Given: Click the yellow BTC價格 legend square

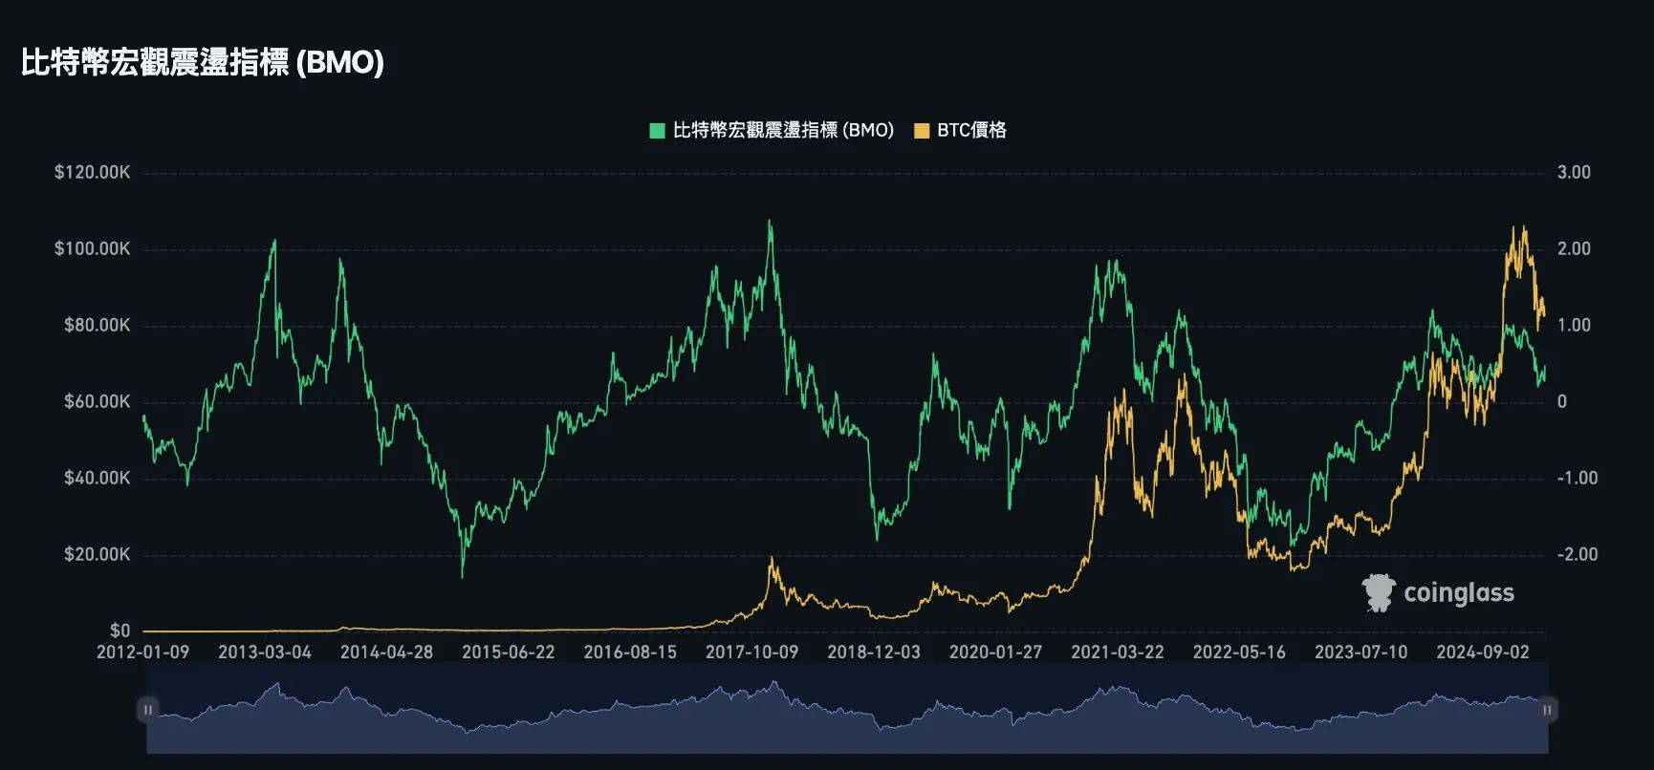Looking at the screenshot, I should 922,131.
